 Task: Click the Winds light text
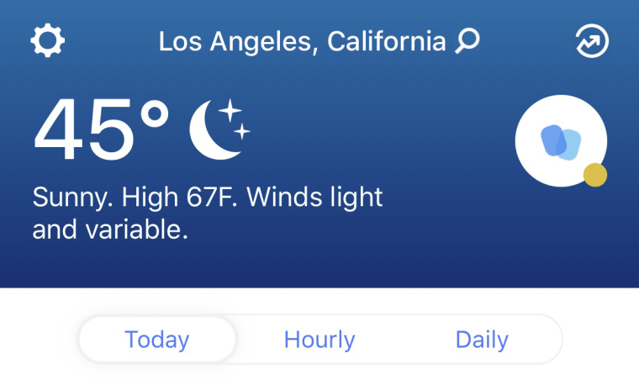pos(314,197)
